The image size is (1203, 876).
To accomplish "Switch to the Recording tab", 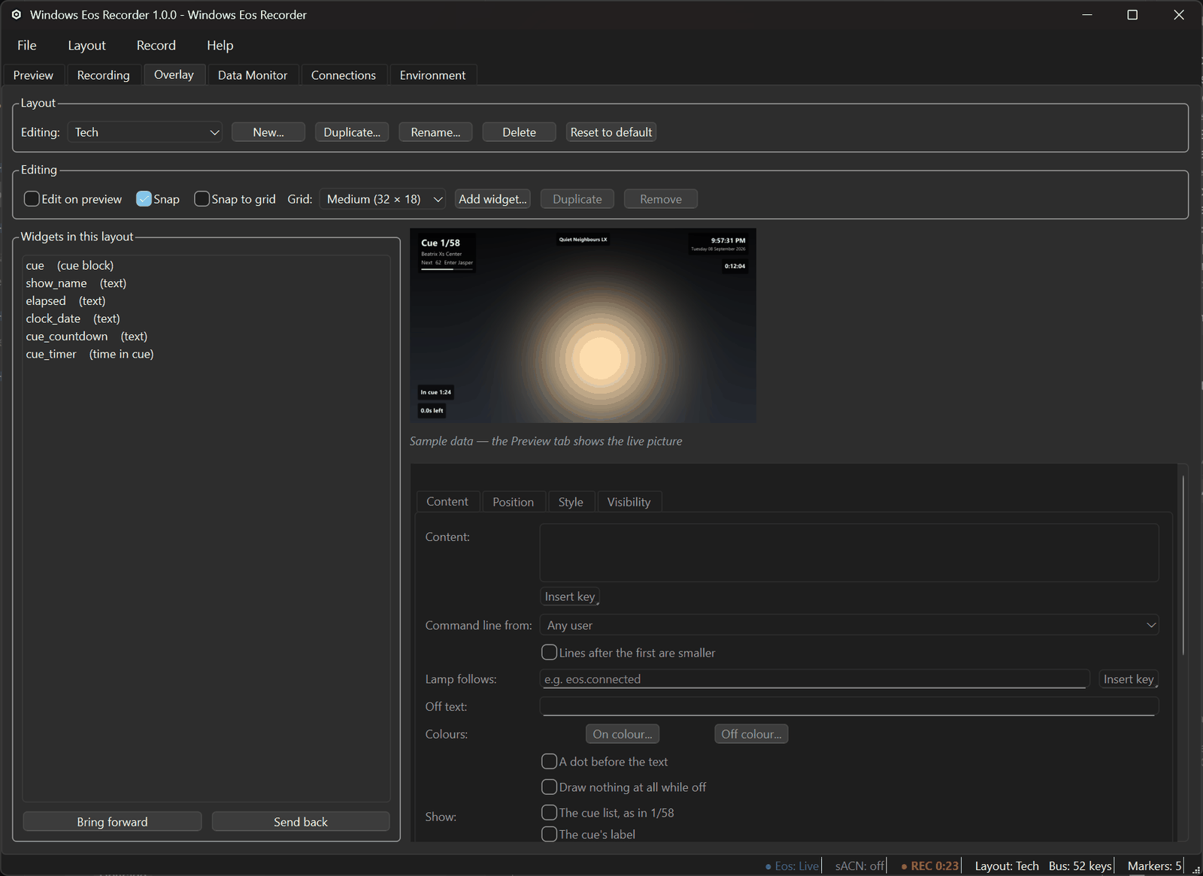I will [x=104, y=75].
